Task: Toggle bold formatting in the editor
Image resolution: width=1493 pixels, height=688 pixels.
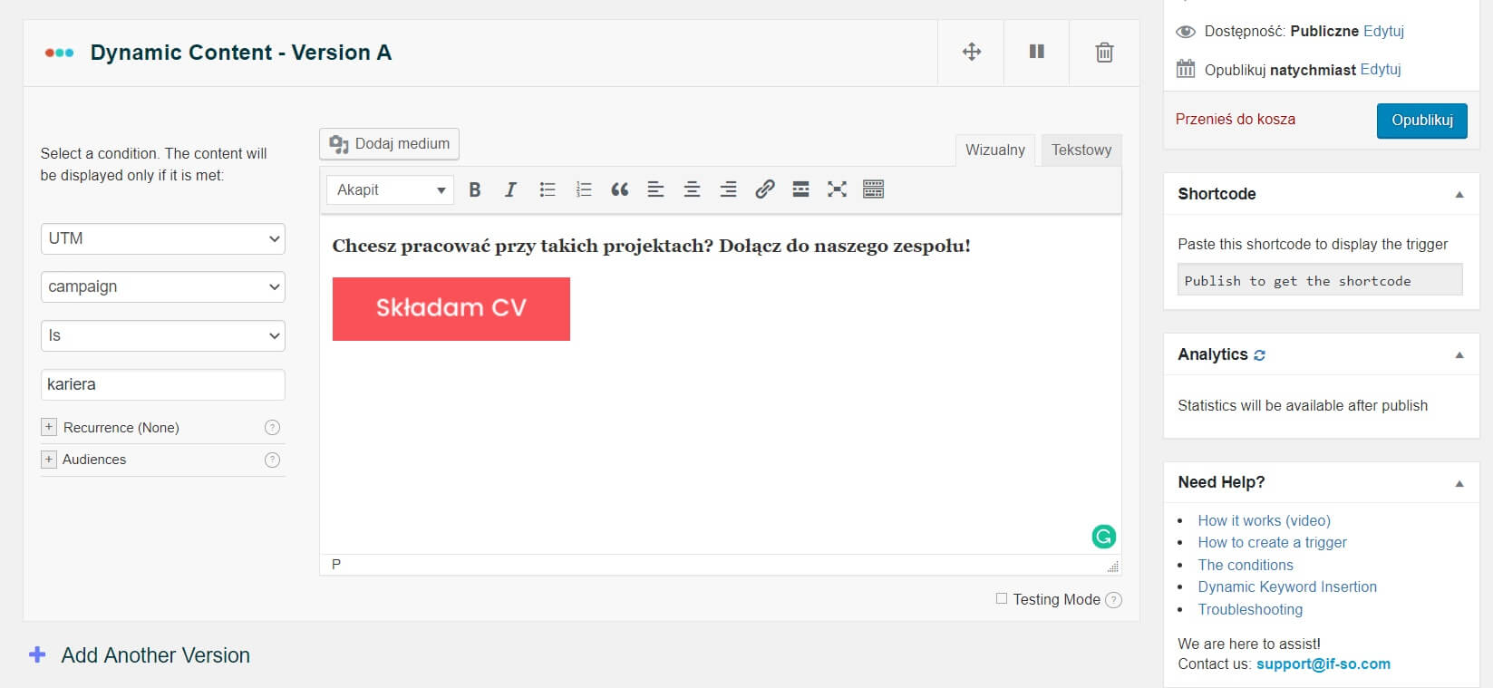Action: click(474, 189)
